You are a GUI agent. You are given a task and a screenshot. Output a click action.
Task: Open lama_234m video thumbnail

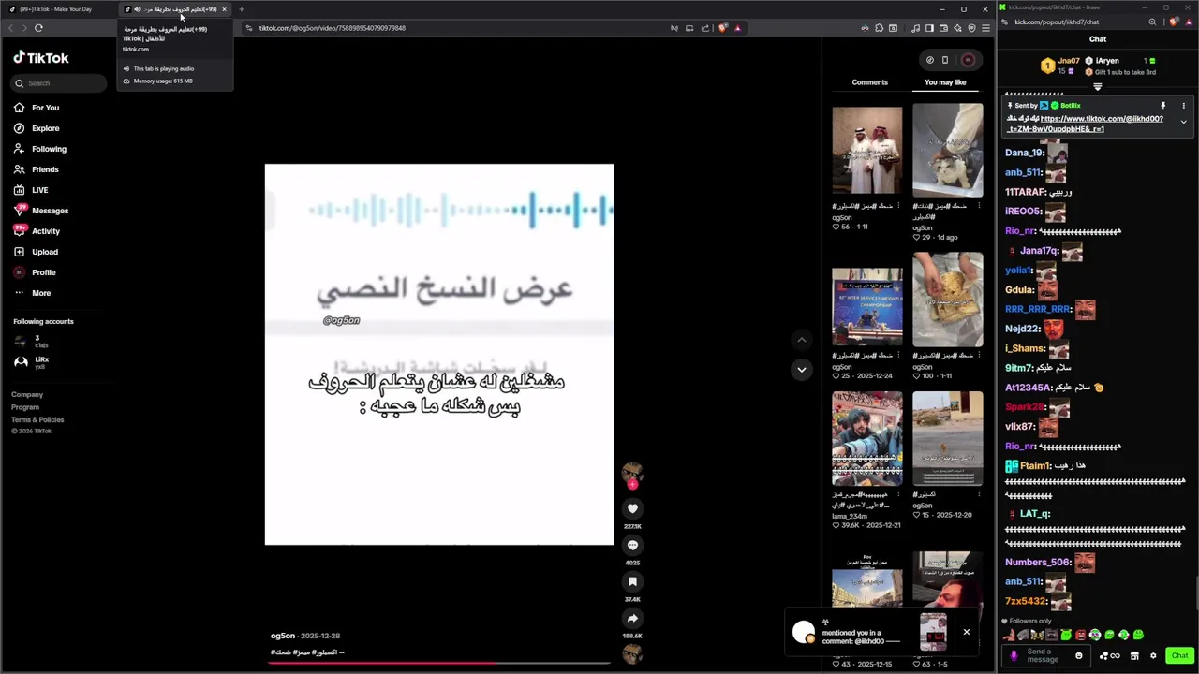[867, 438]
